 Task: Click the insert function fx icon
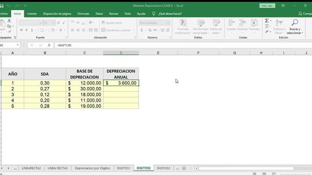[49, 45]
